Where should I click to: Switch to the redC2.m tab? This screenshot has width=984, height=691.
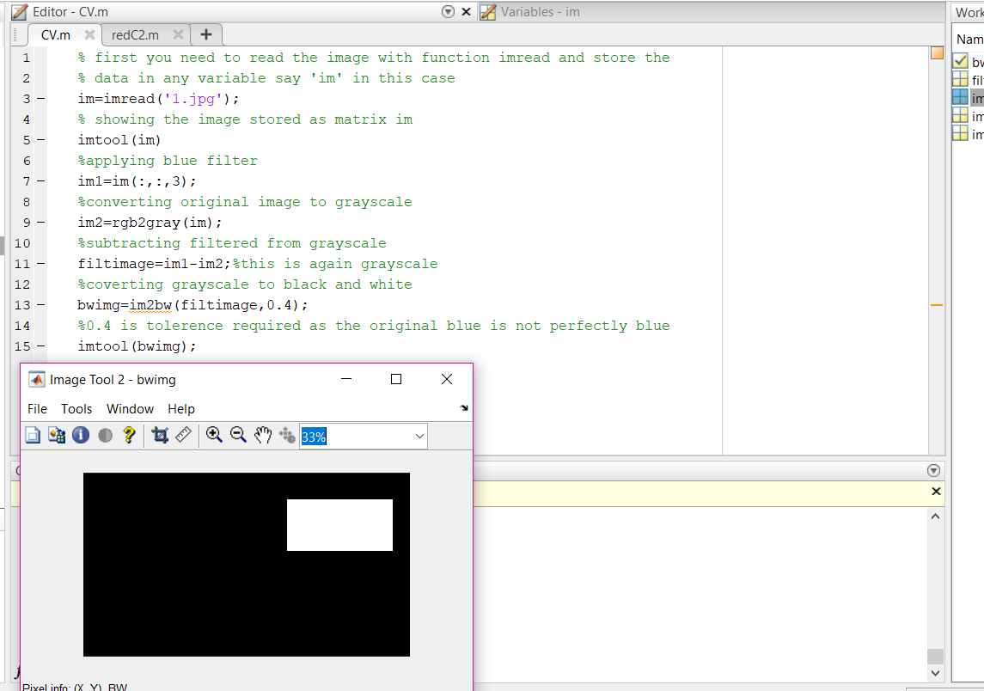click(x=138, y=35)
